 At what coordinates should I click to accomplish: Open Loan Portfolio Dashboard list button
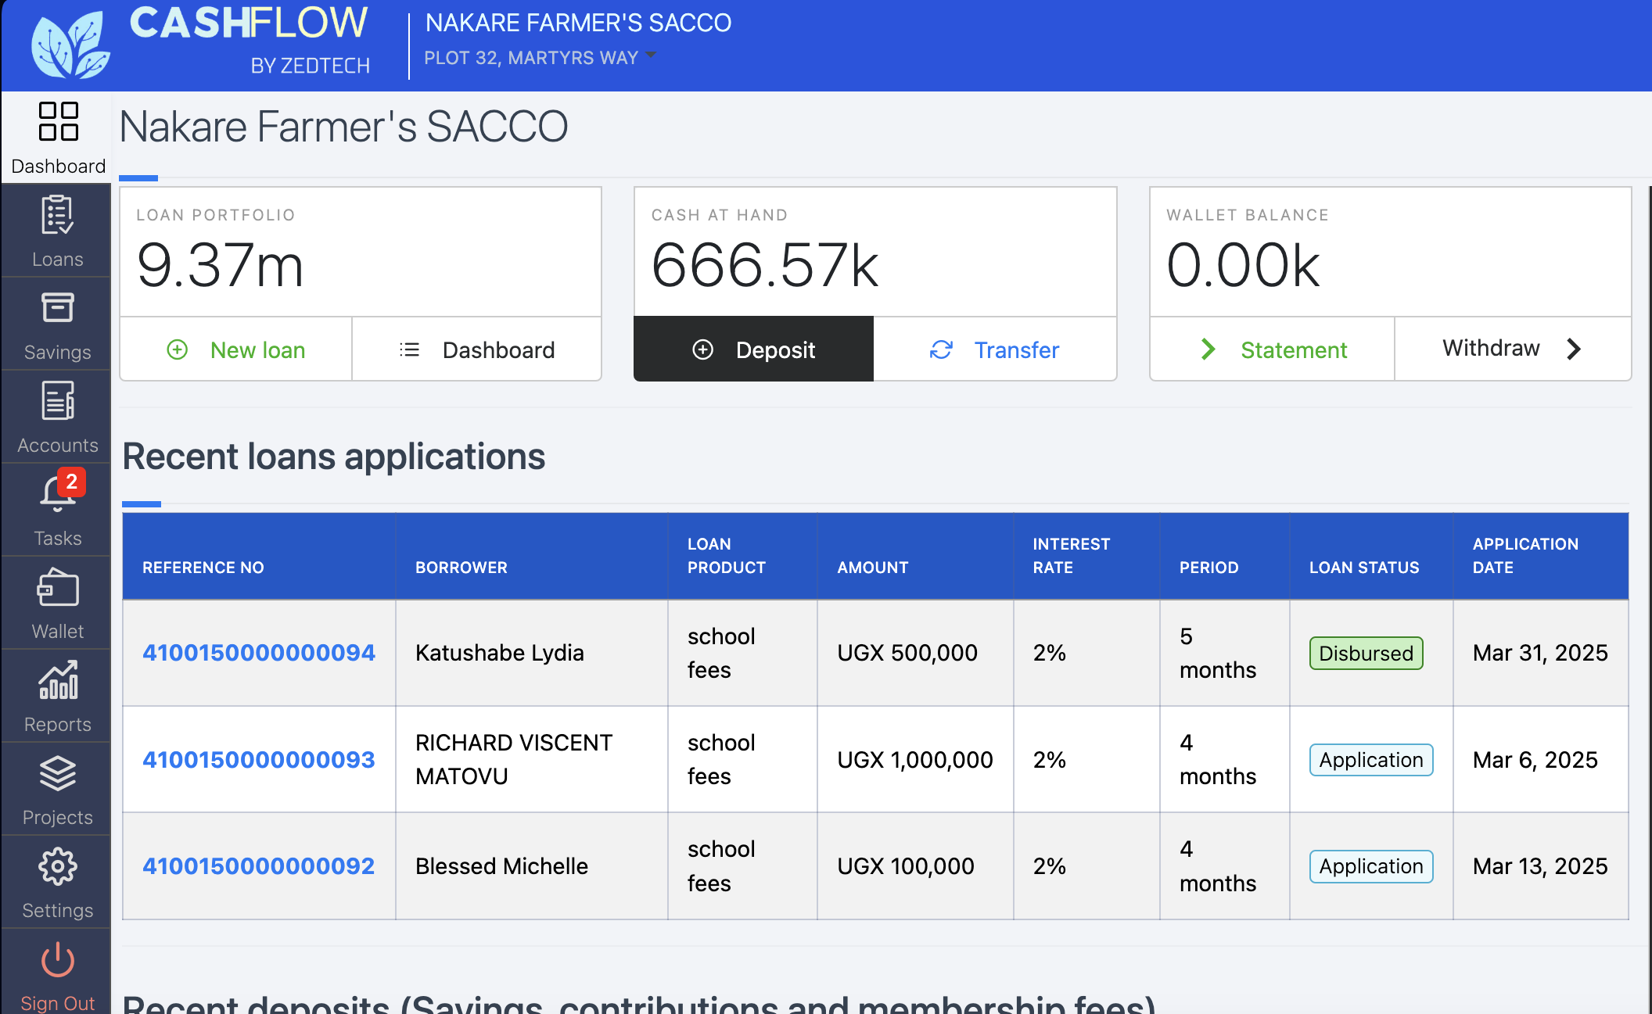[476, 349]
